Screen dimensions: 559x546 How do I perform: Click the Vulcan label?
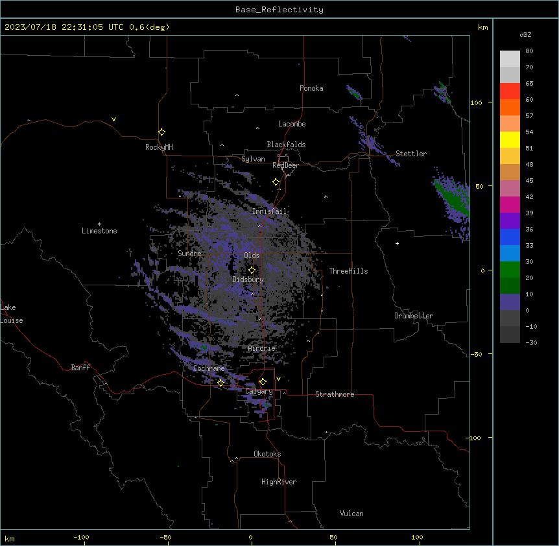coord(351,514)
